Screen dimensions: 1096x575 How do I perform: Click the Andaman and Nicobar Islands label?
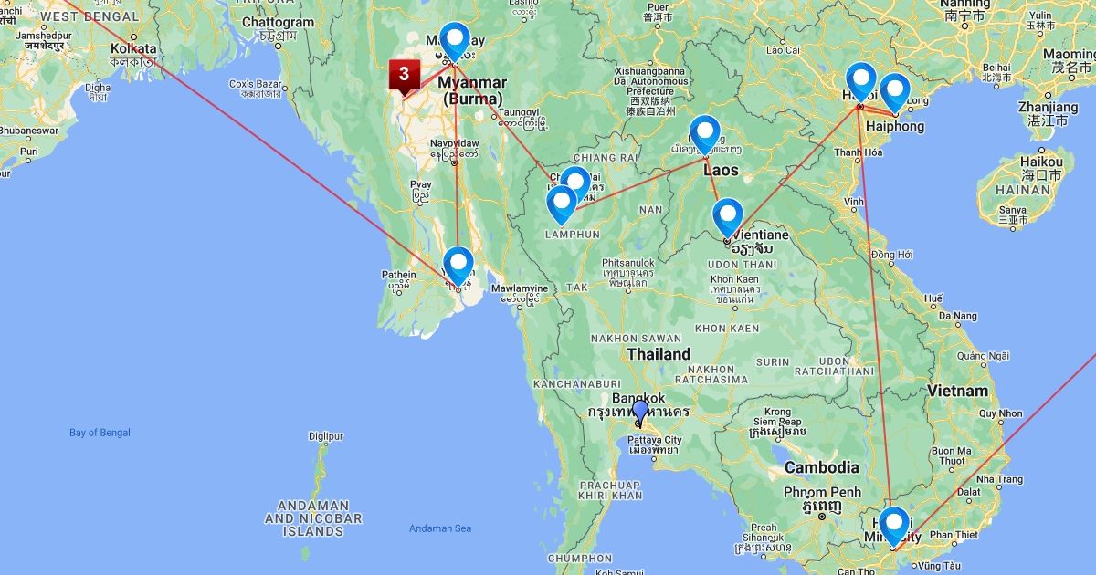tap(313, 518)
